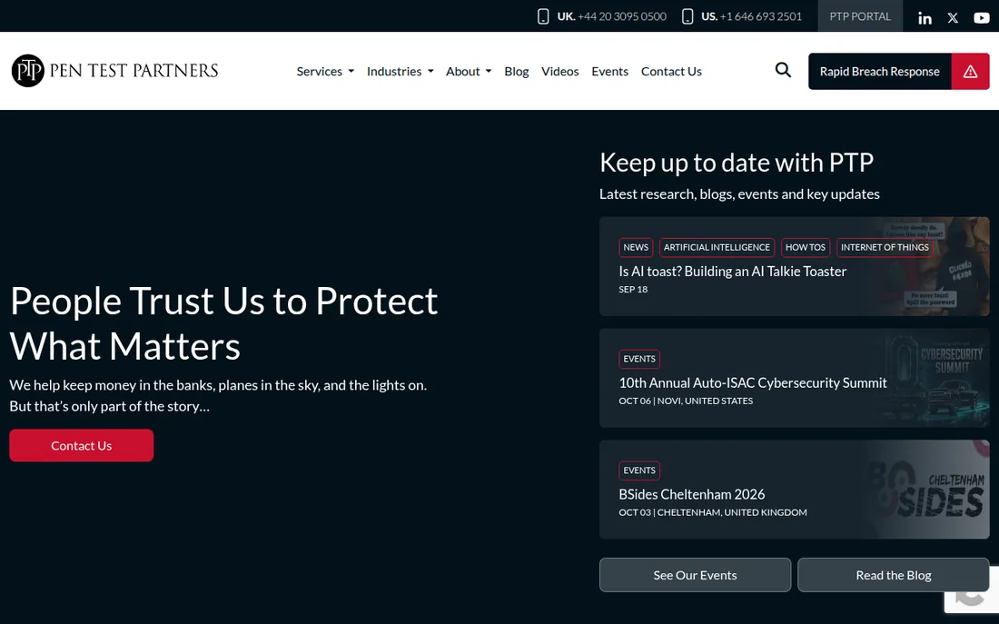Screen dimensions: 999x624
Task: Open 'Is AI toast? Building an AI Talkie Toaster'
Action: click(x=733, y=272)
